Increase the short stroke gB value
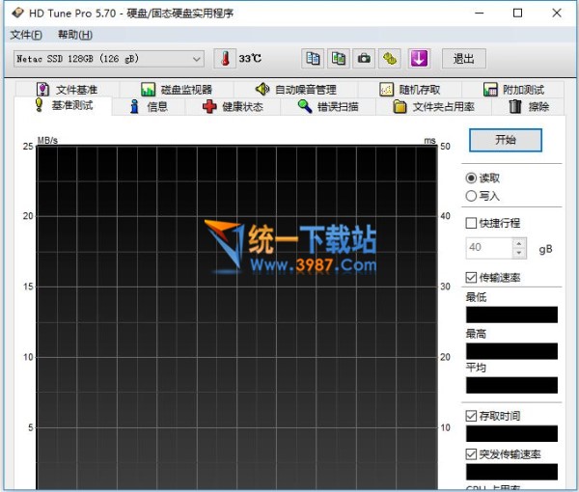The width and height of the screenshot is (579, 492). pyautogui.click(x=519, y=243)
